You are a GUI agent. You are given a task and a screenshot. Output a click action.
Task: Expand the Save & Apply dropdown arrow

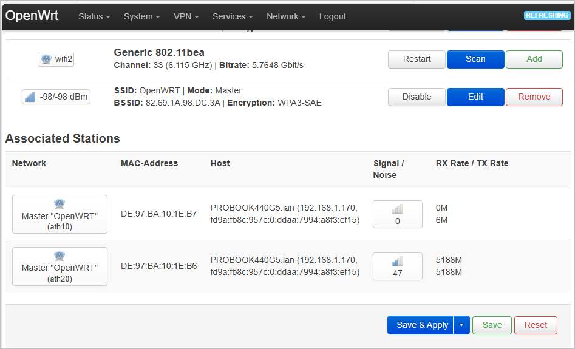461,325
